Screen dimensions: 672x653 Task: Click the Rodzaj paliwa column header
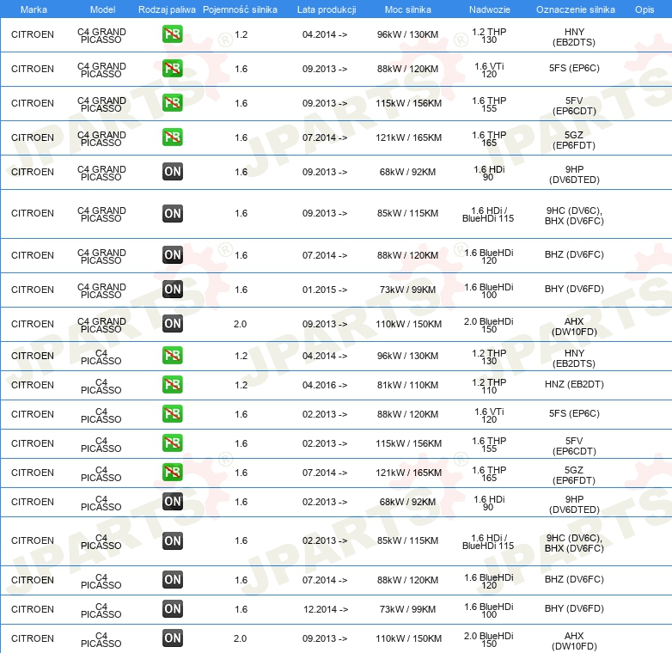click(167, 9)
